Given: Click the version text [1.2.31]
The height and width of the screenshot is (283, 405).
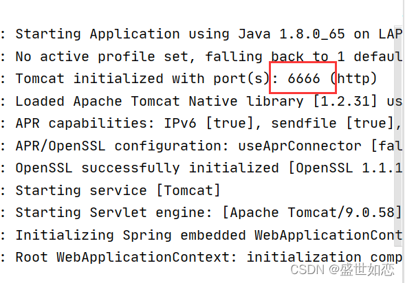Looking at the screenshot, I should click(x=345, y=101).
